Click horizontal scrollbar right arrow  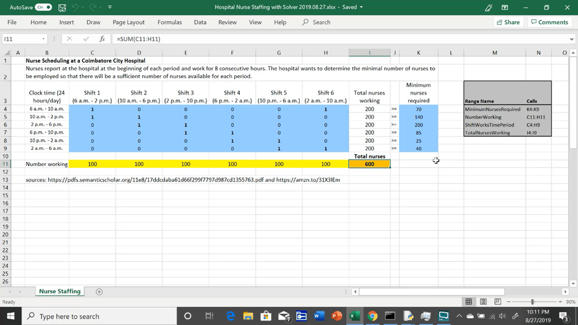565,291
